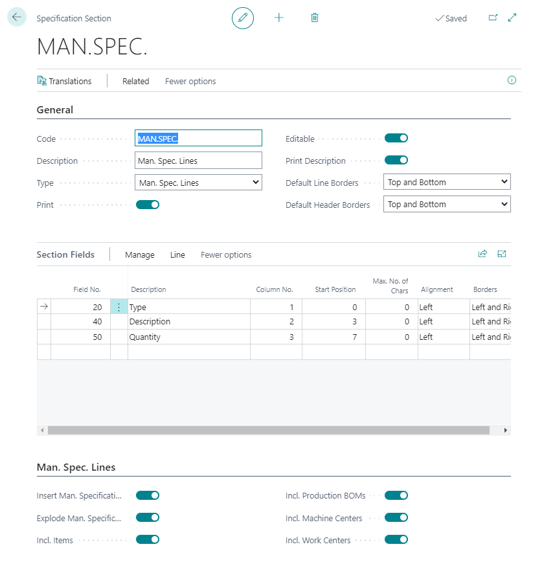
Task: Click the Borders column header
Action: pyautogui.click(x=485, y=289)
